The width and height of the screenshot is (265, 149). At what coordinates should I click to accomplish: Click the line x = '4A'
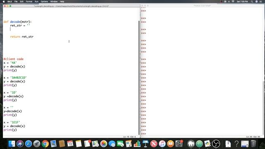(x=10, y=62)
